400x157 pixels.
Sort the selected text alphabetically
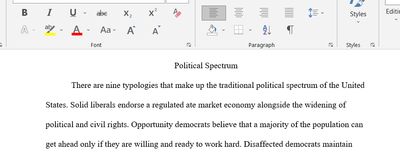pos(267,30)
